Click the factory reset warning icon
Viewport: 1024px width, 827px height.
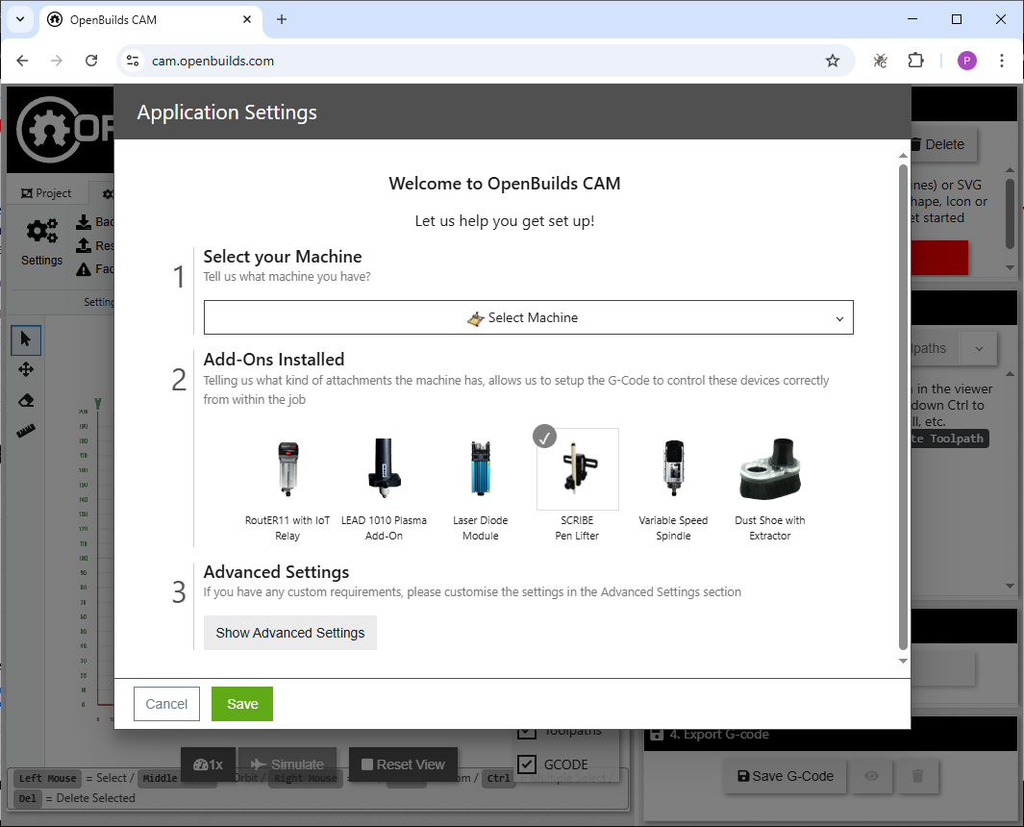(84, 269)
